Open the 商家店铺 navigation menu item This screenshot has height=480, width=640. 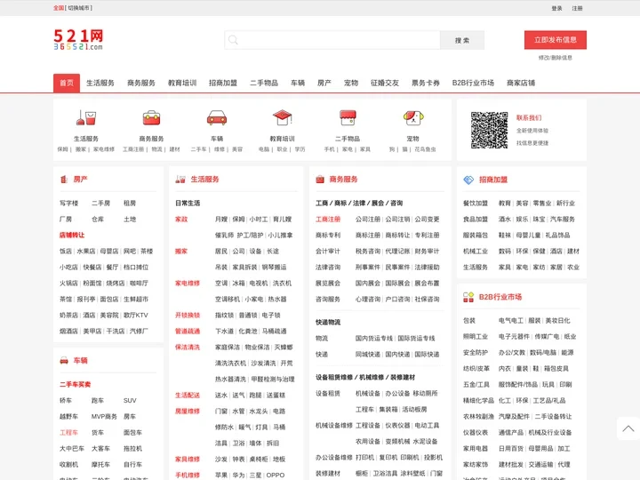pos(521,83)
